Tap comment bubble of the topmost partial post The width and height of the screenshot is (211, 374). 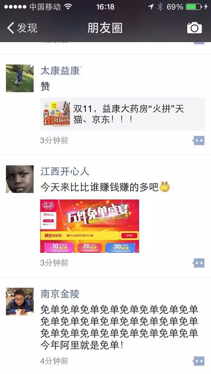199,43
